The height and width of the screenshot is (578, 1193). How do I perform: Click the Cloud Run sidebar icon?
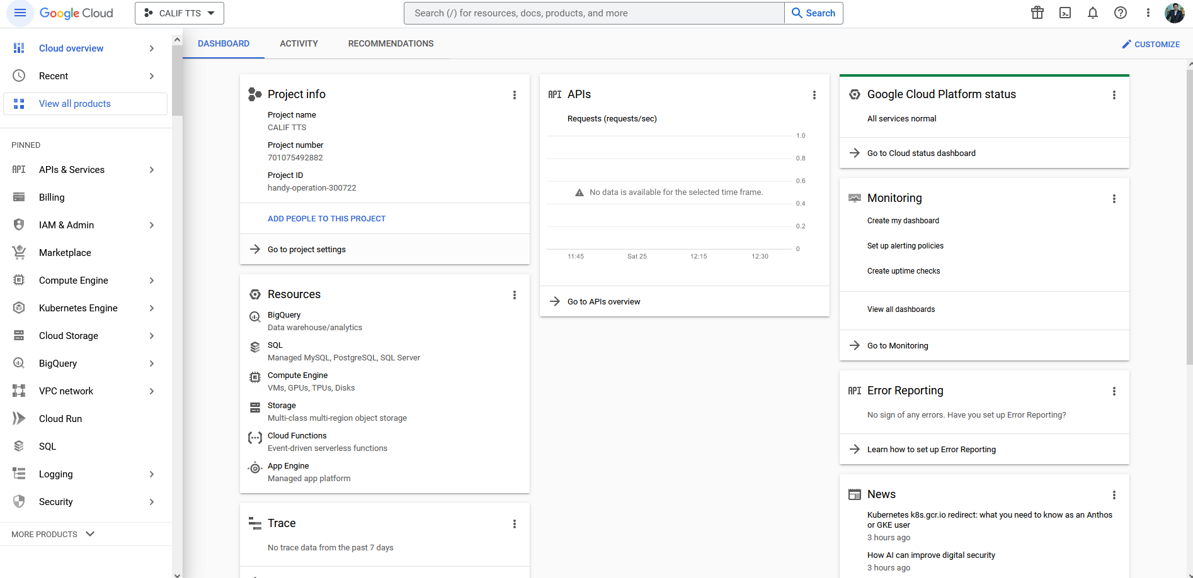coord(19,418)
